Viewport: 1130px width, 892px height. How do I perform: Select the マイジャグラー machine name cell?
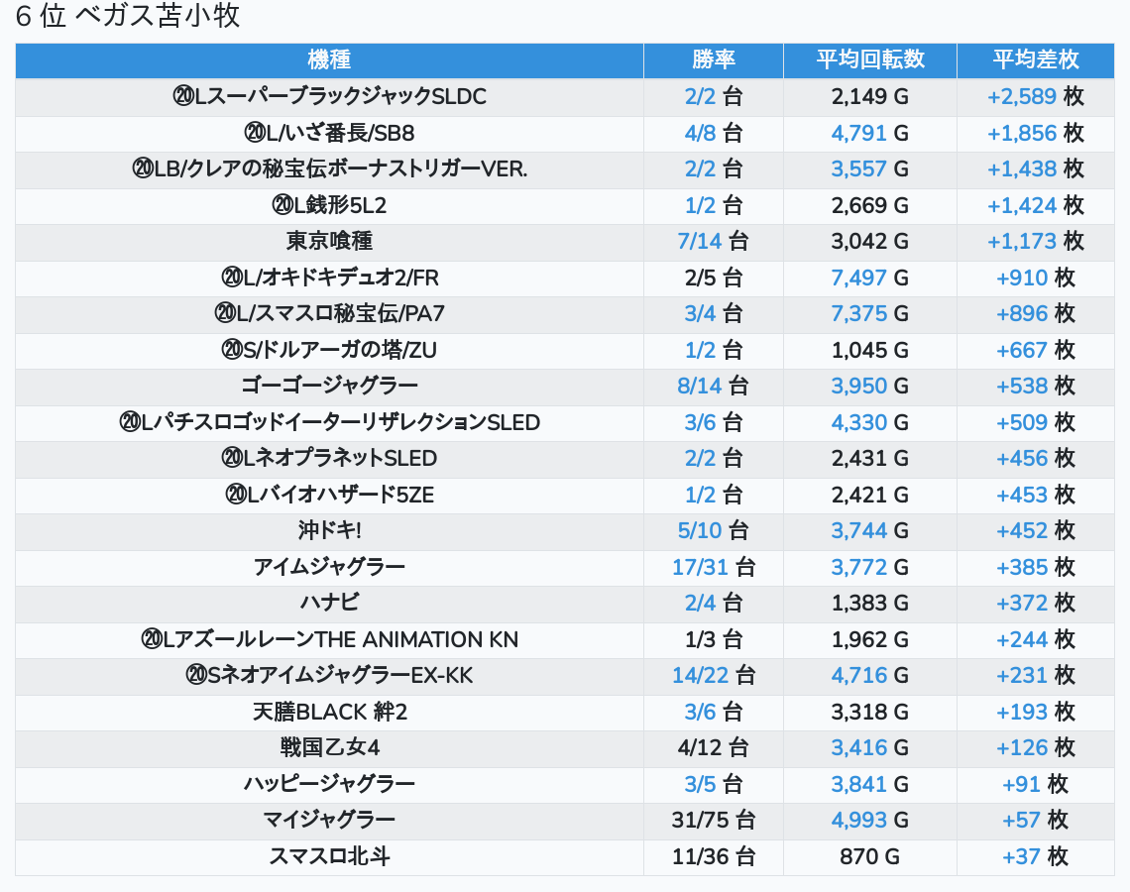[x=329, y=821]
